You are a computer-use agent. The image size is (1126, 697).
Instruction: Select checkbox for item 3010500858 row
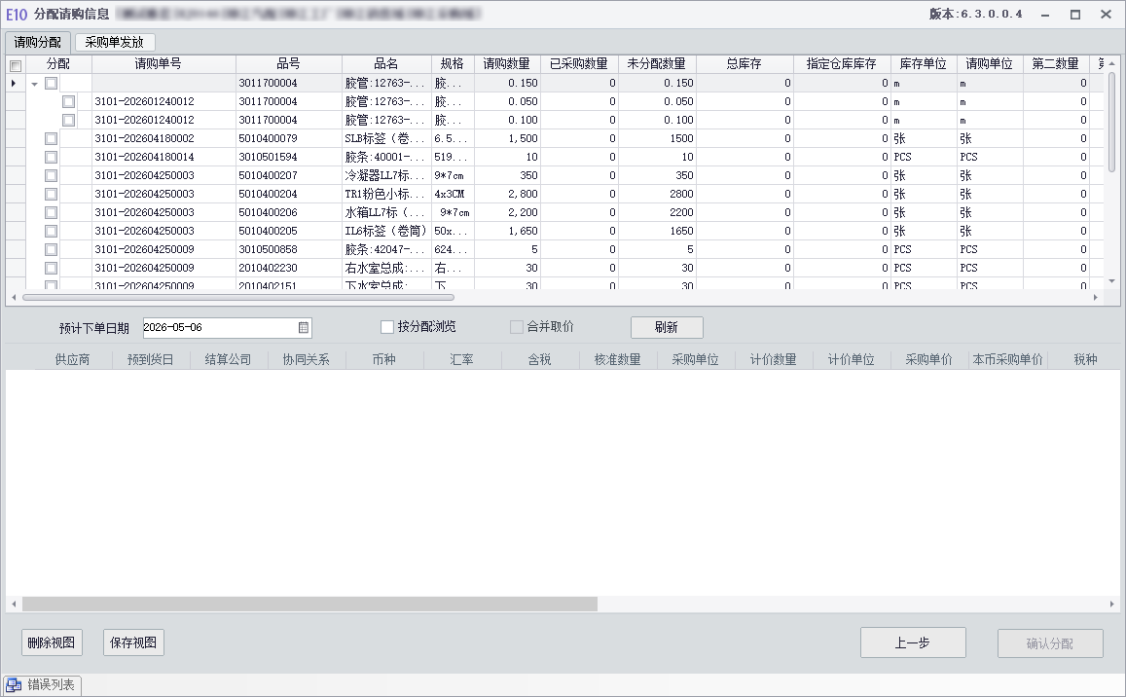tap(51, 249)
